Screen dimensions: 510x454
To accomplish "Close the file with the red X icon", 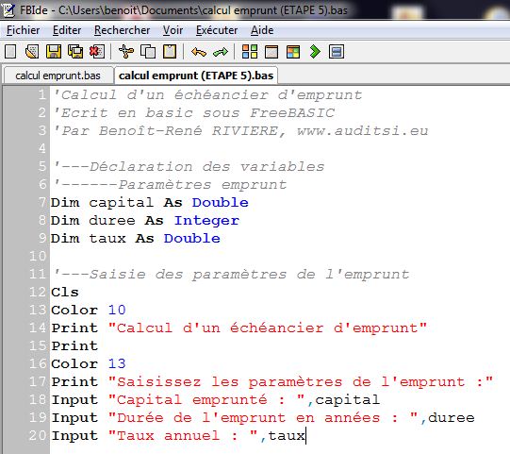I will 97,52.
